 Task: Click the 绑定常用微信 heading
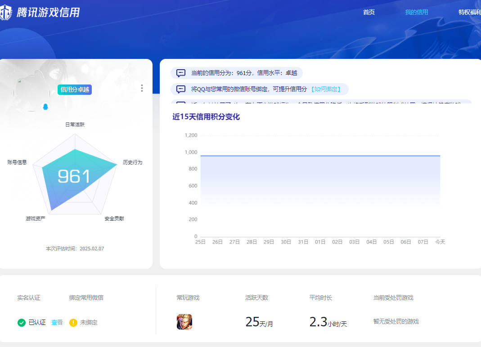(x=86, y=298)
